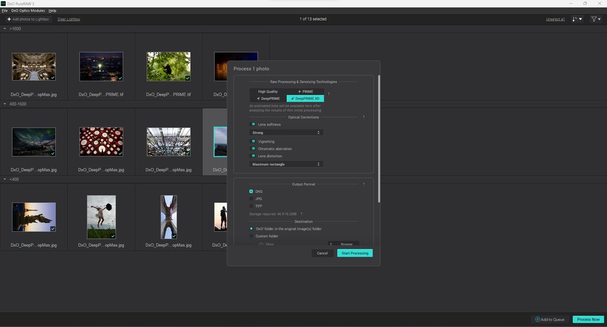This screenshot has width=607, height=327.
Task: Select 'DxO' folder in original image folder option
Action: pyautogui.click(x=251, y=229)
